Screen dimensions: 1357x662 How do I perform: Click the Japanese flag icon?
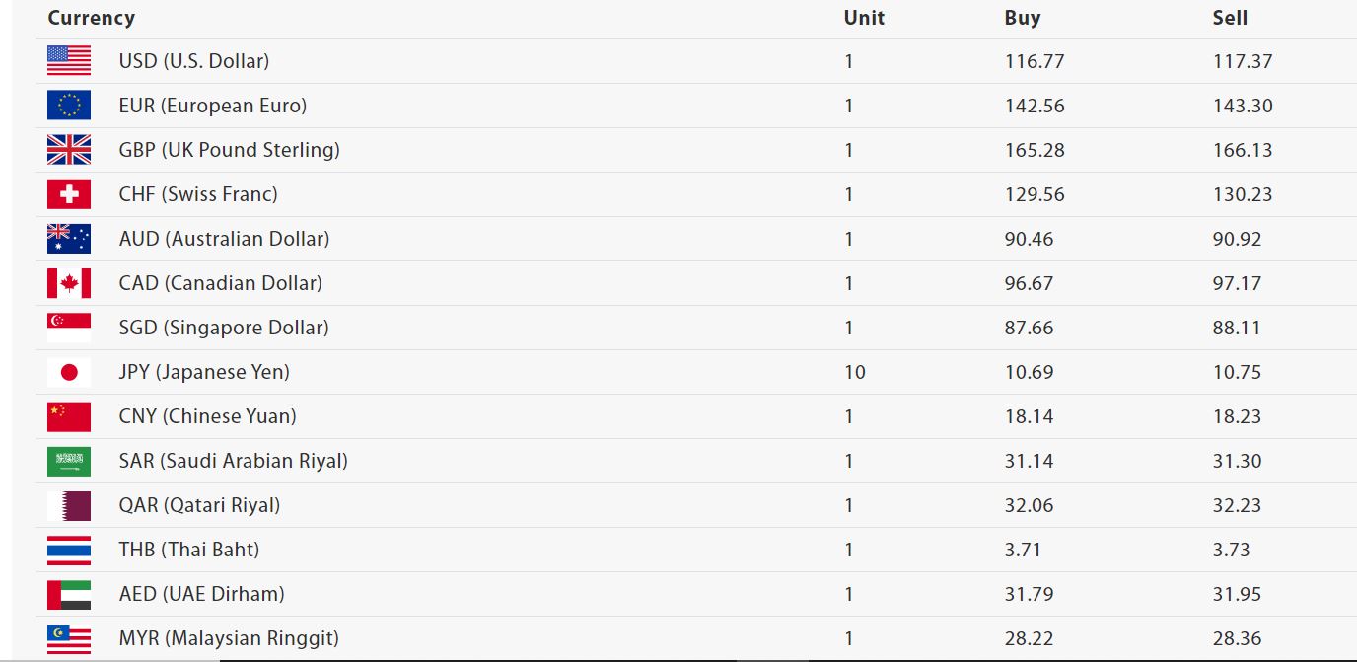tap(69, 372)
